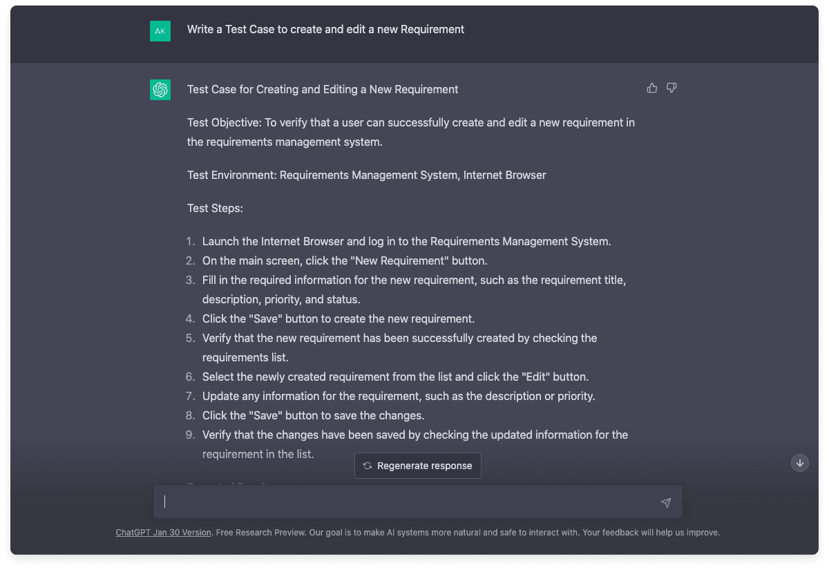Click the user prompt "Write a Test Case" text
Viewport: 829px width, 570px height.
(x=325, y=29)
